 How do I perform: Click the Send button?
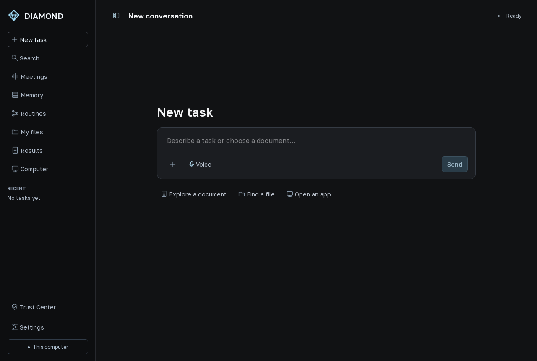455,164
